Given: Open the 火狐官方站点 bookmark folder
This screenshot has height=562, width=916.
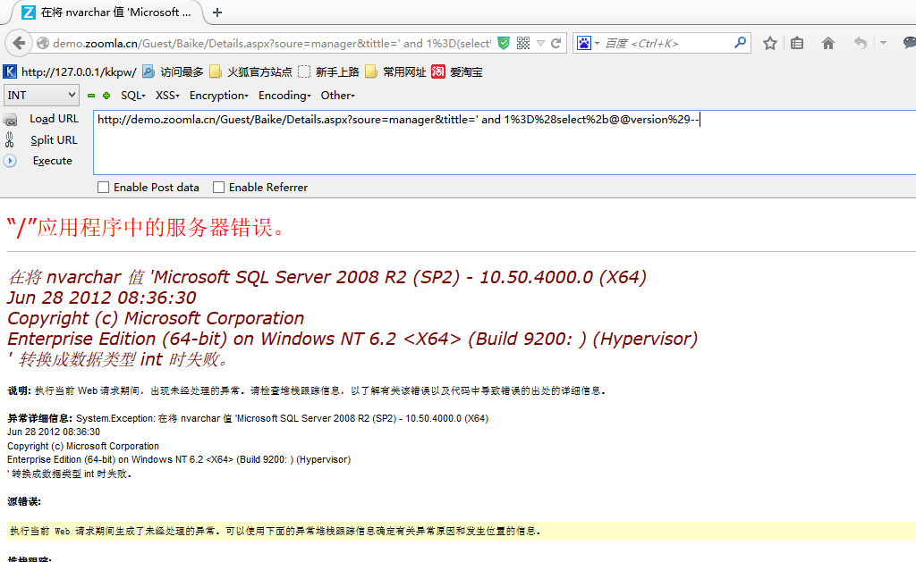Looking at the screenshot, I should (x=250, y=71).
